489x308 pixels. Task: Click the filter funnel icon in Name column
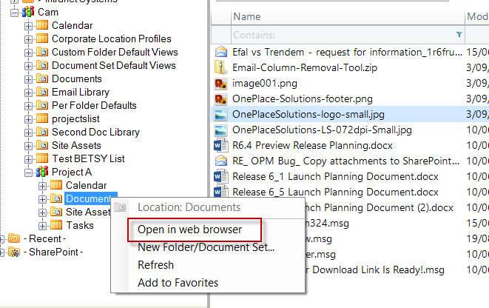click(x=459, y=34)
